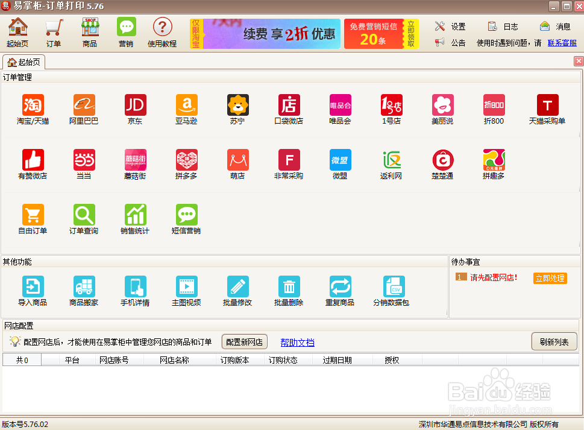Click the 联系客服 support link

pos(562,43)
